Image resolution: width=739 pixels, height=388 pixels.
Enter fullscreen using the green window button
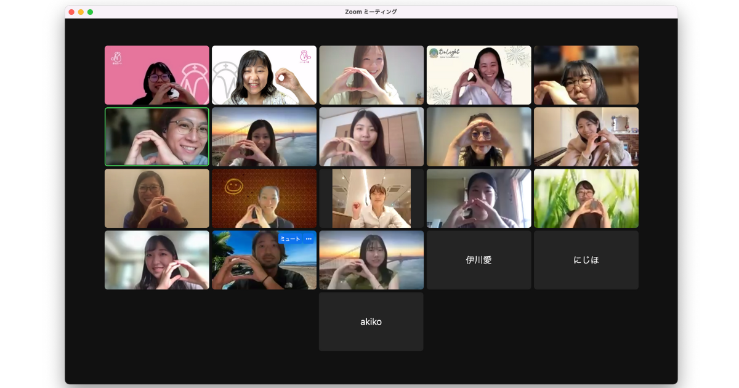tap(90, 12)
